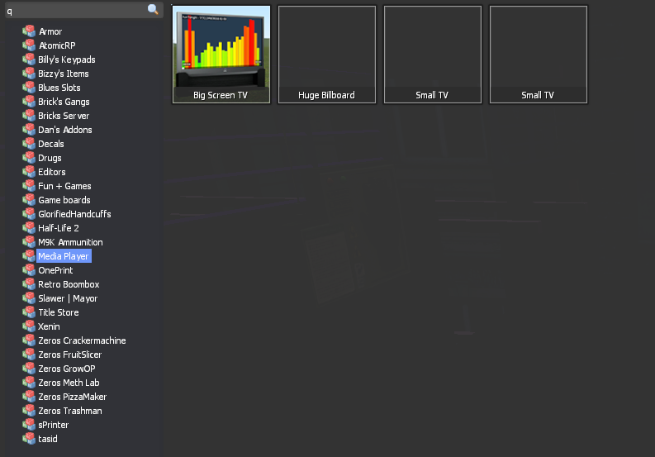The width and height of the screenshot is (655, 457).
Task: Click the icon beside Retro Boombox
Action: tap(29, 284)
